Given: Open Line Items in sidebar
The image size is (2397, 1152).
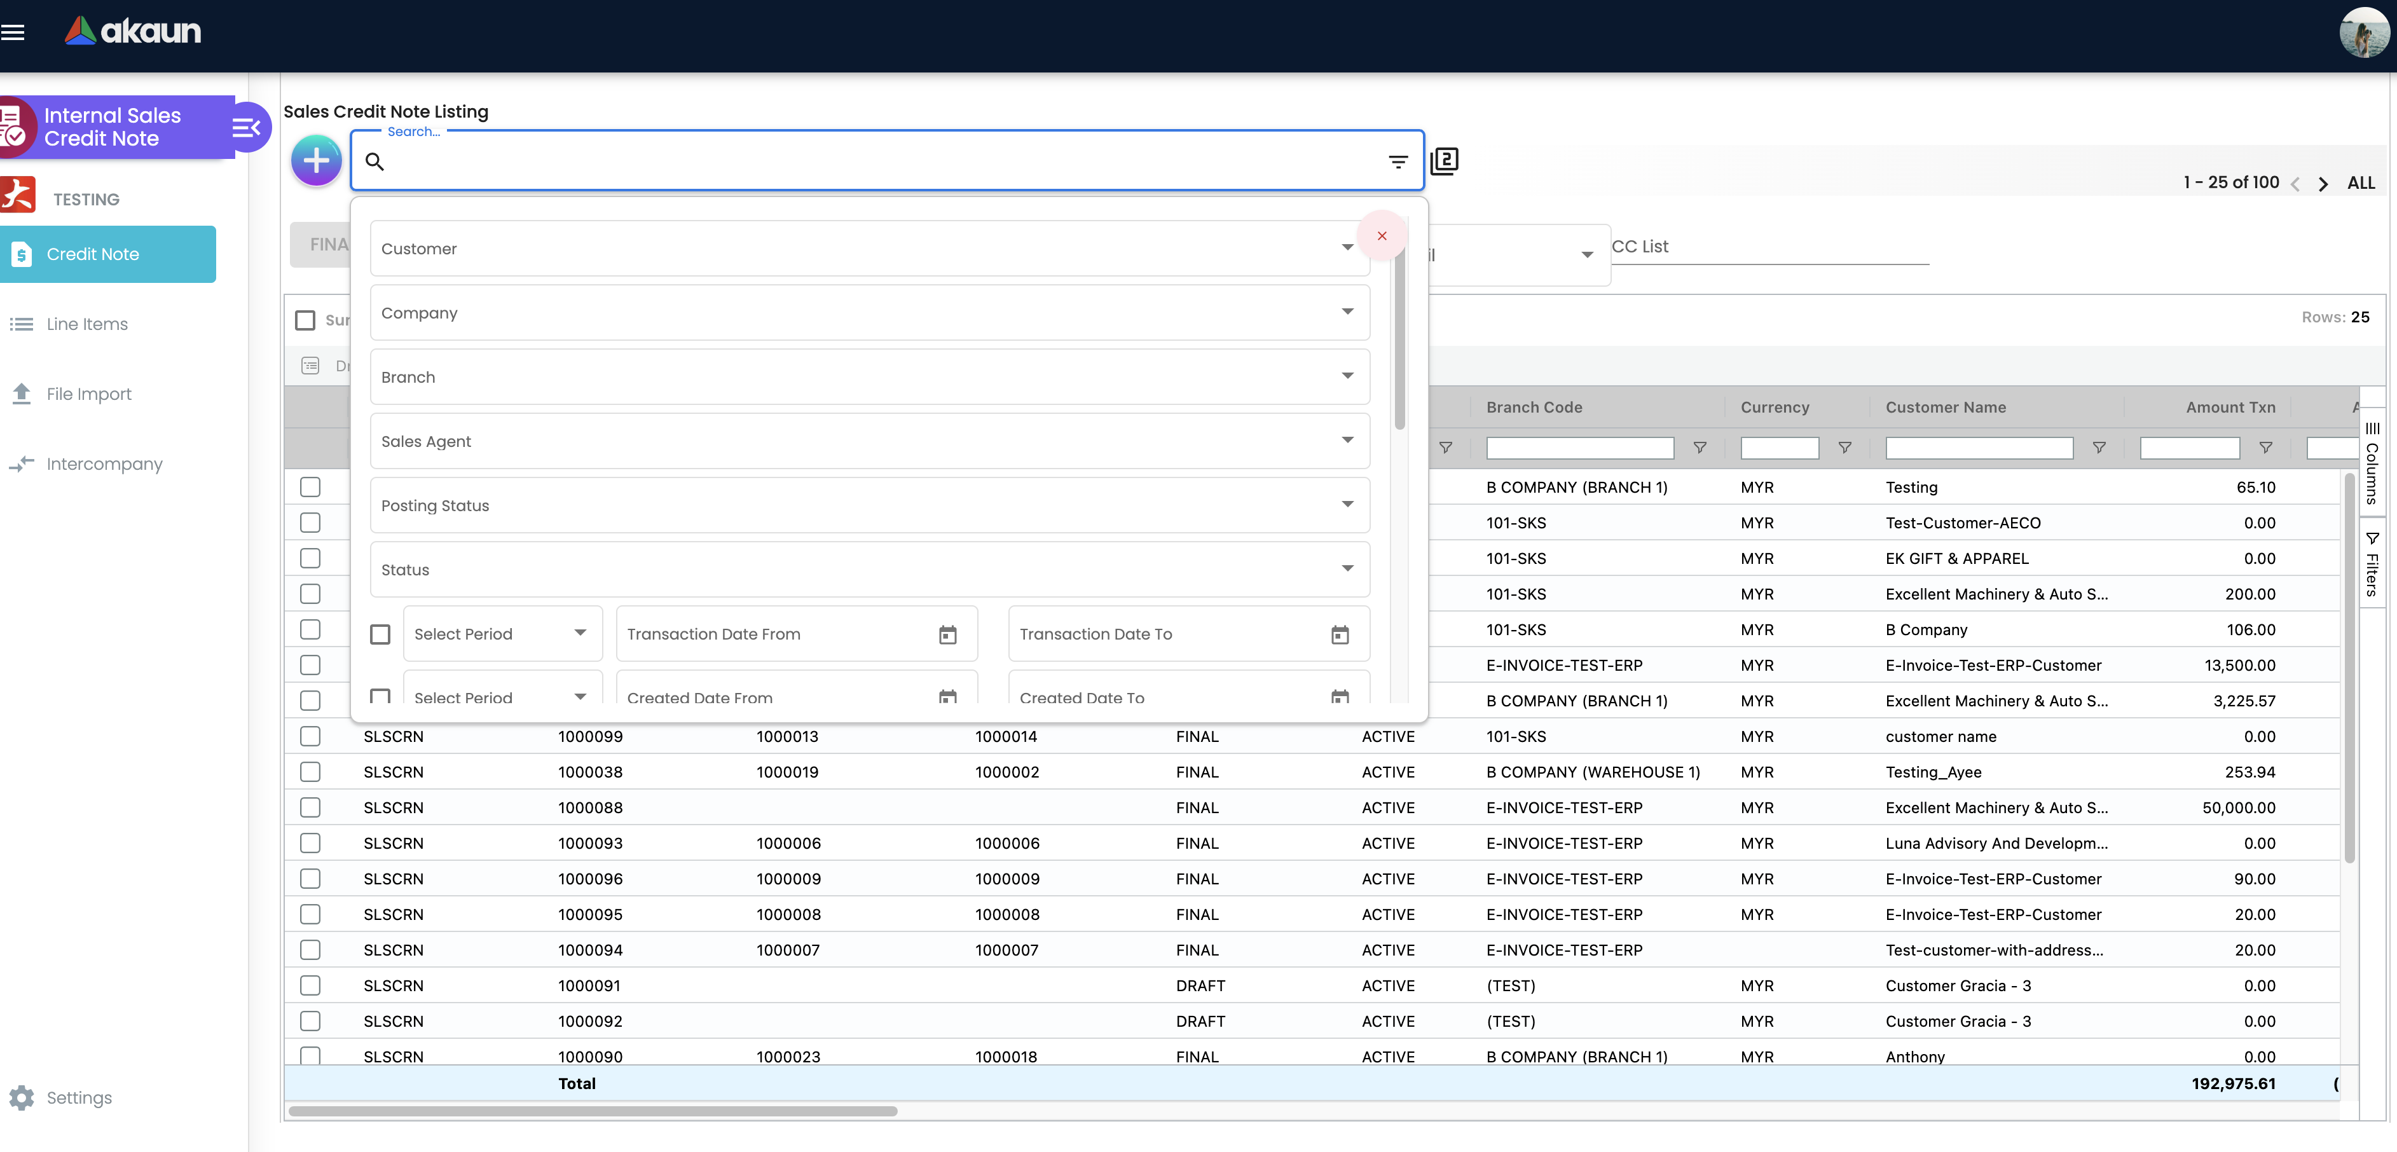Looking at the screenshot, I should (88, 324).
